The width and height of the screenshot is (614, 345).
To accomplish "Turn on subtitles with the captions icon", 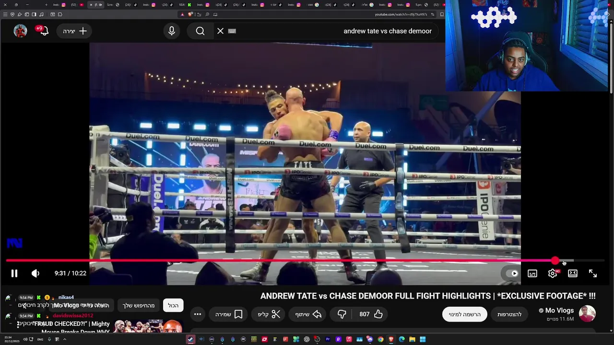I will click(532, 273).
